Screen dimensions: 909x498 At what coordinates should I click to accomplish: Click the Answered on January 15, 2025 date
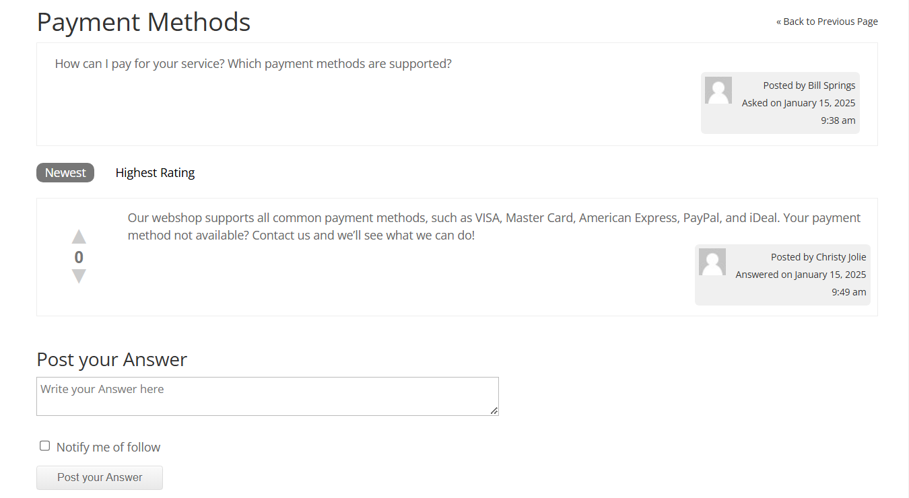[x=801, y=275]
